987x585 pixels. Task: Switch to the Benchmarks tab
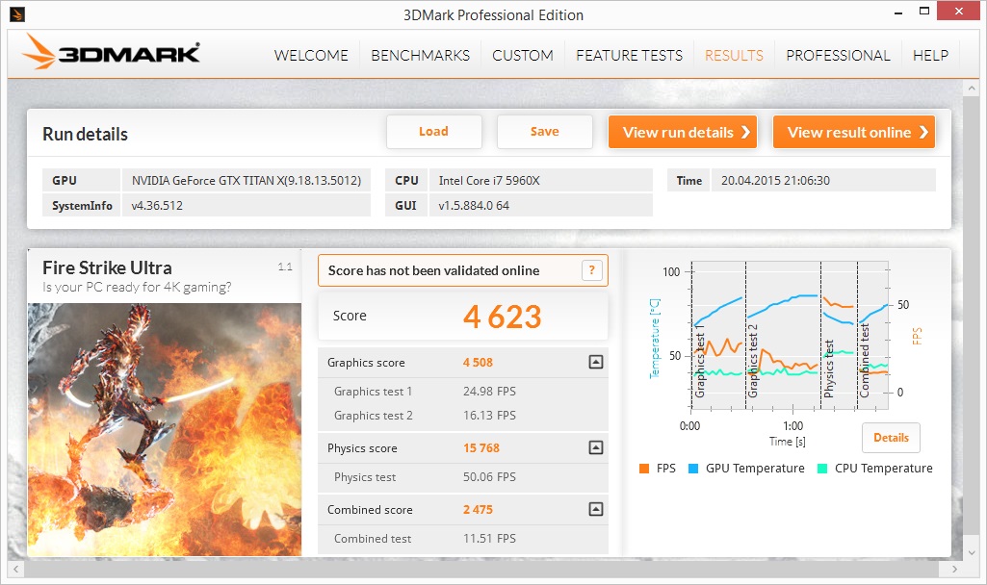[x=421, y=56]
